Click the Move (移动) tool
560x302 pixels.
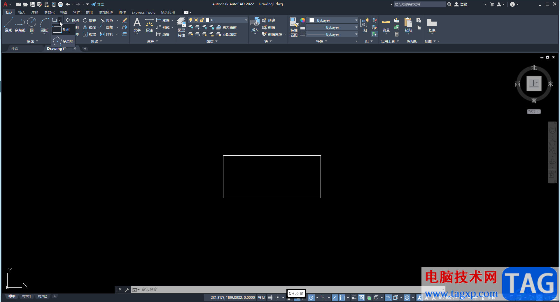72,20
